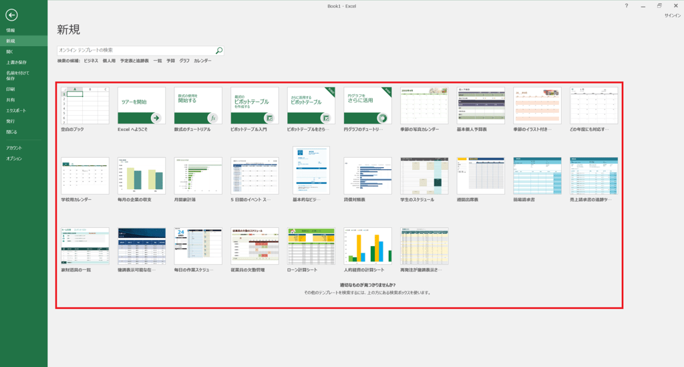Click the サインイン link
This screenshot has height=367, width=684.
pos(672,15)
